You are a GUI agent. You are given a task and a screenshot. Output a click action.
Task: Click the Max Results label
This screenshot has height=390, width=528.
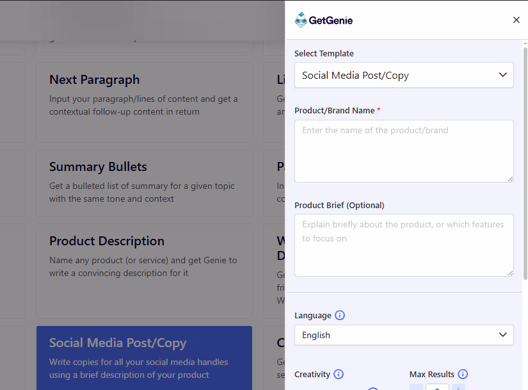coord(431,374)
